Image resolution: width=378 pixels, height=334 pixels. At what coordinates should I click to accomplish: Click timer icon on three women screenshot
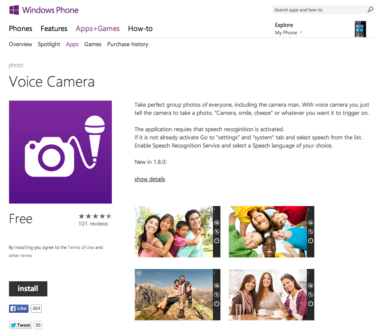tap(311, 304)
